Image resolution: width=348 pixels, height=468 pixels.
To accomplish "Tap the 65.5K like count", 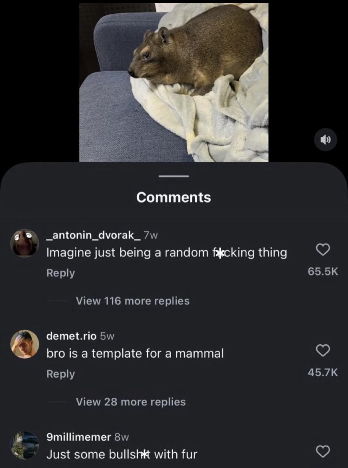I will click(x=323, y=271).
